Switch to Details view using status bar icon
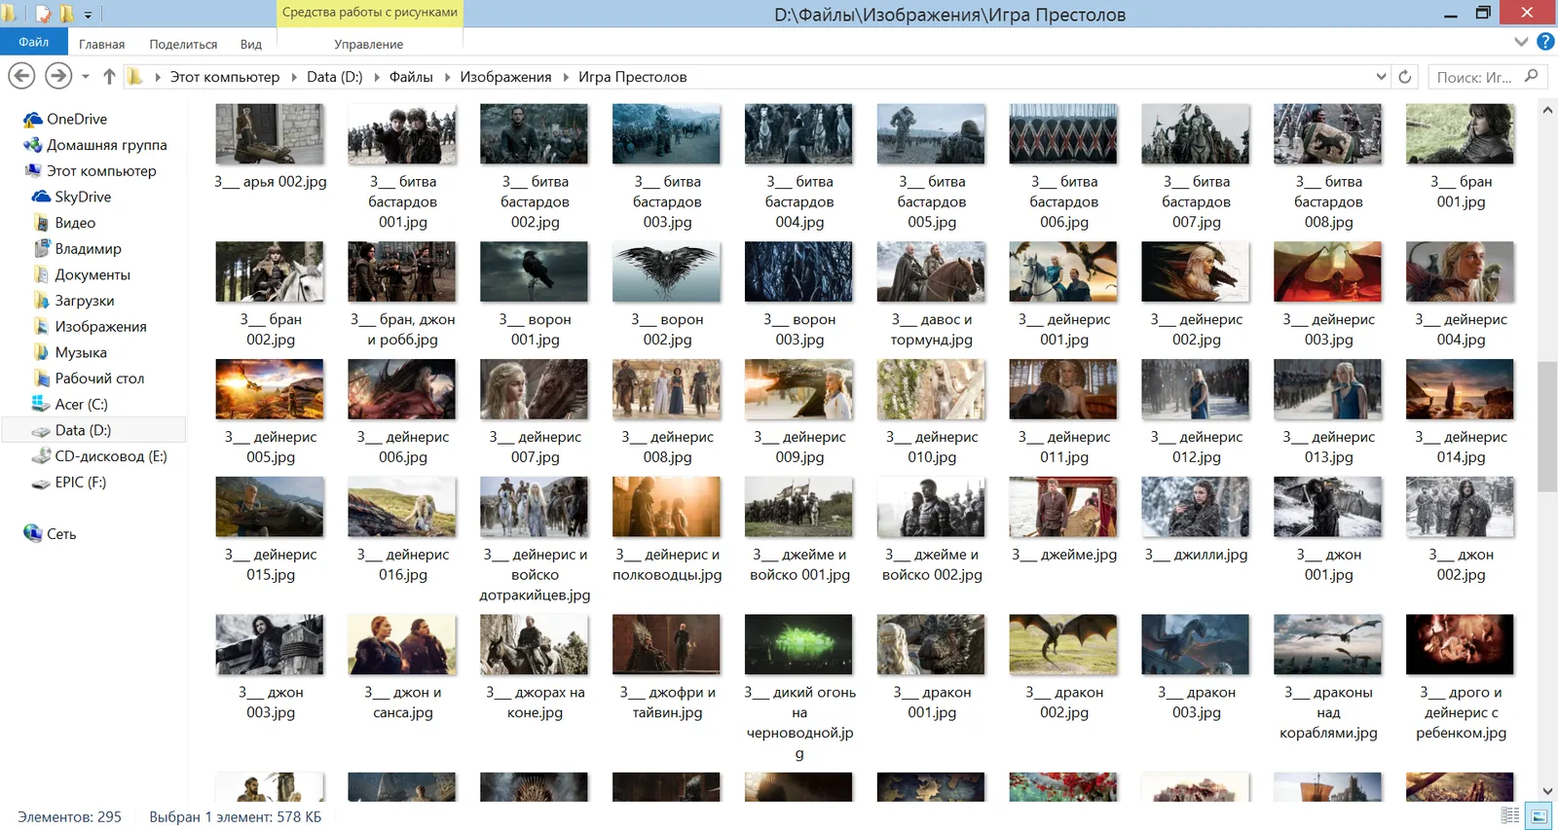This screenshot has height=830, width=1558. (1510, 815)
